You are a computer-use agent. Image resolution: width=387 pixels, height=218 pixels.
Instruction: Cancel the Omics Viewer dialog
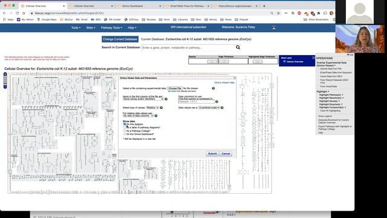click(x=226, y=153)
